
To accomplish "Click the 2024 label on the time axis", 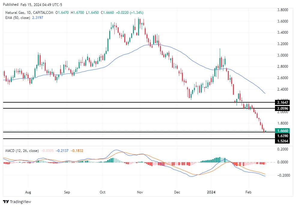I will click(211, 192).
